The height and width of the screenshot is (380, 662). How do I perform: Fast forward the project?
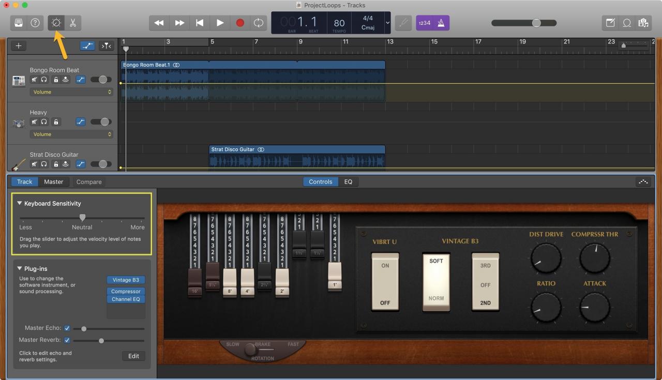coord(179,23)
